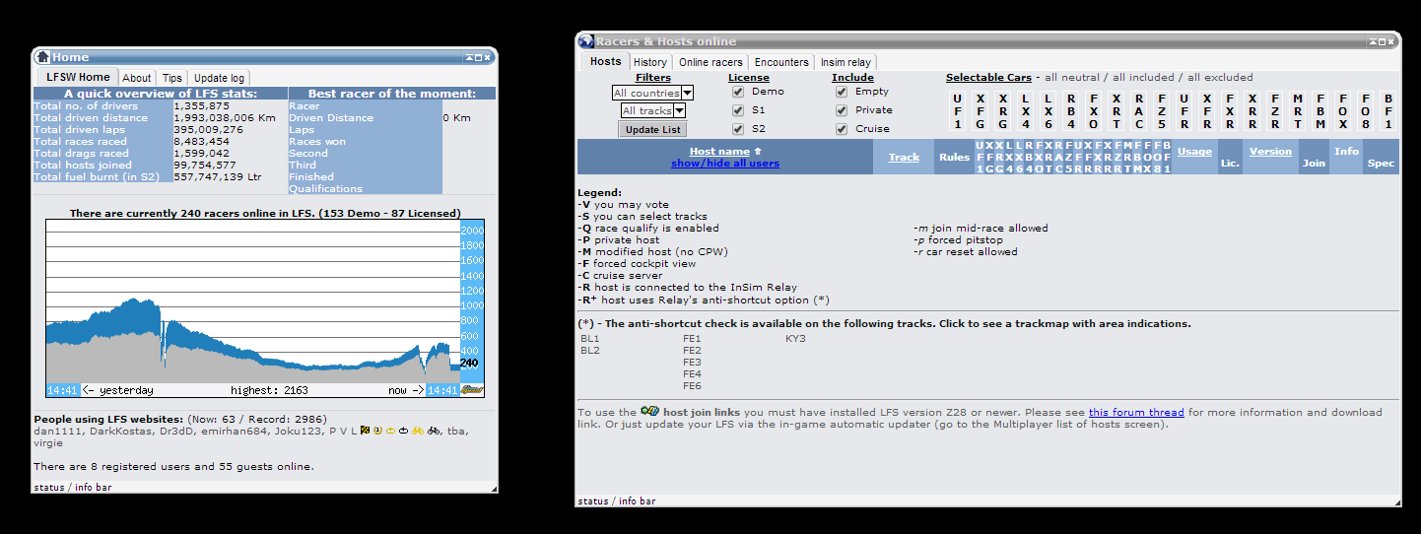Set selectable cars to all included
The image size is (1421, 534).
point(1143,77)
